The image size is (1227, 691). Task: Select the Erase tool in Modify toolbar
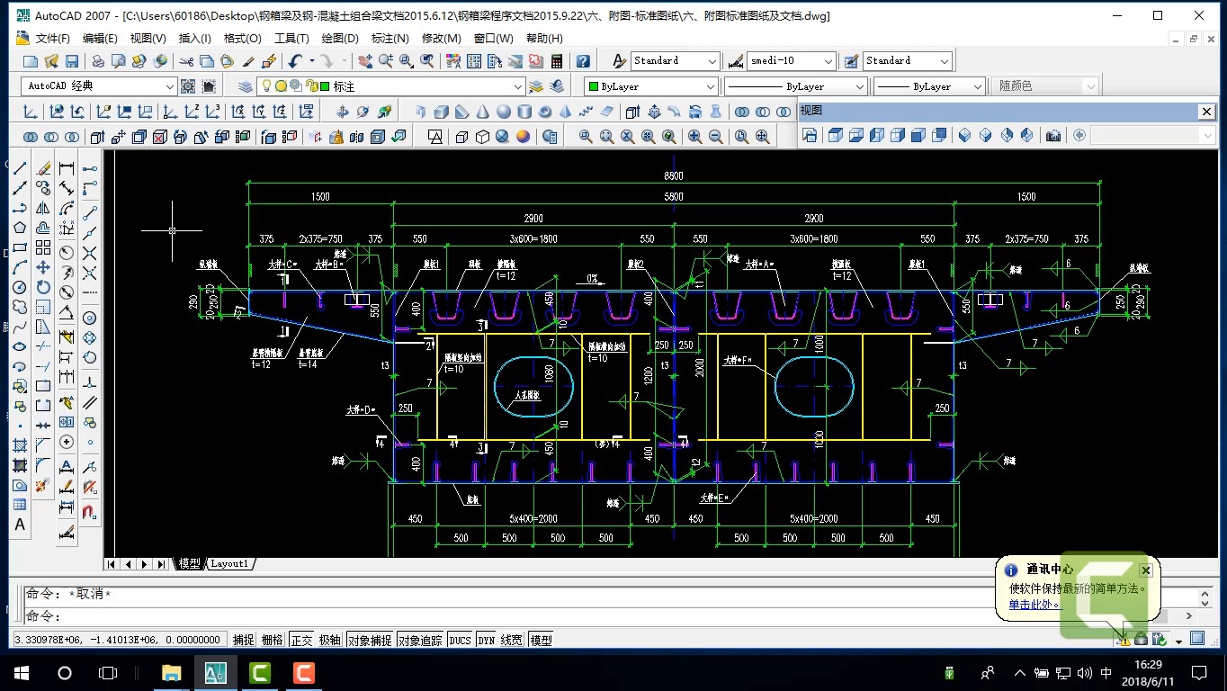click(x=43, y=168)
